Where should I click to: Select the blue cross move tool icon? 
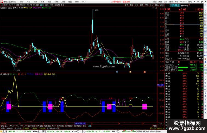(x=205, y=62)
